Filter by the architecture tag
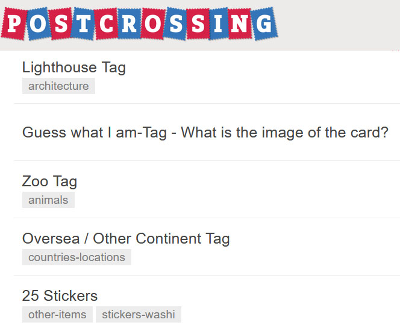Viewport: 400px width, 331px height. coord(58,86)
